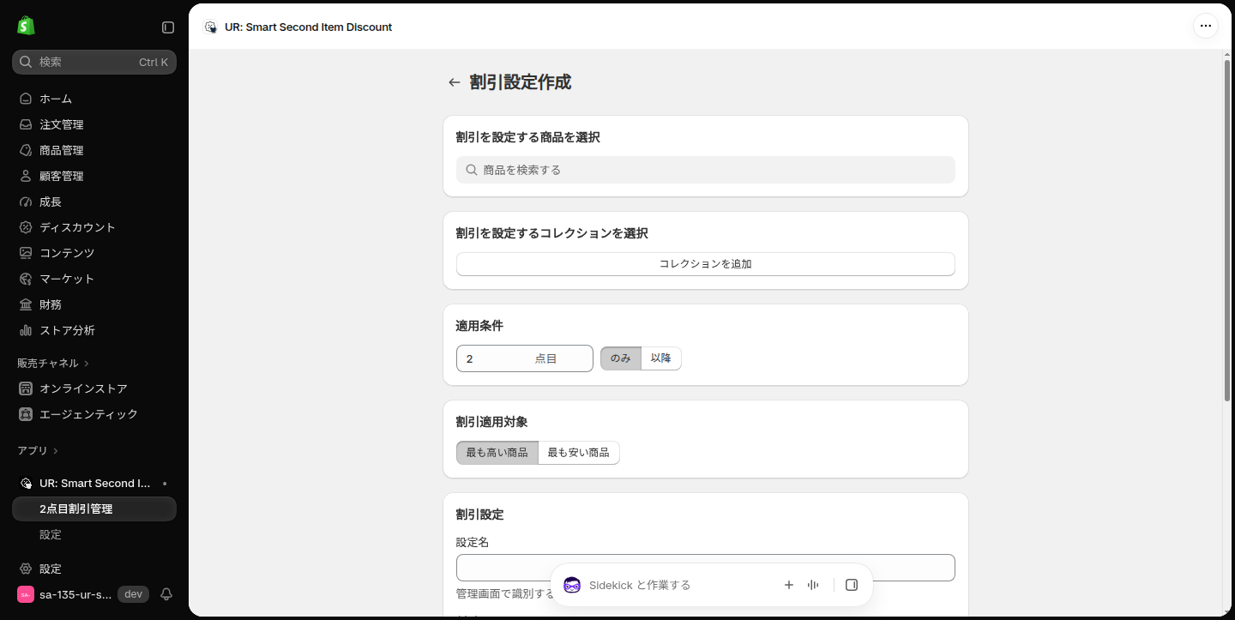
Task: Click the Shopify logo icon
Action: [26, 26]
